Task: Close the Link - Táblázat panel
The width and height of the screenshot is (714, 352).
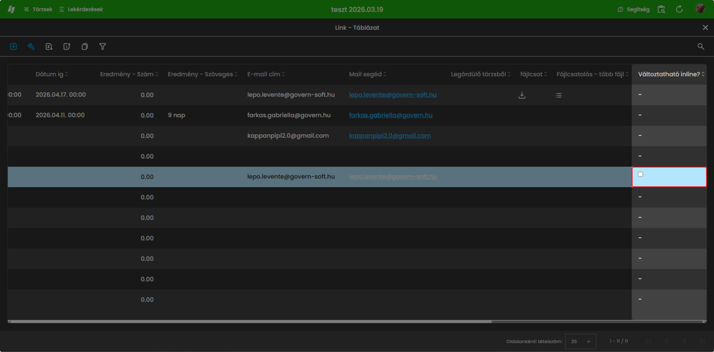Action: [705, 28]
